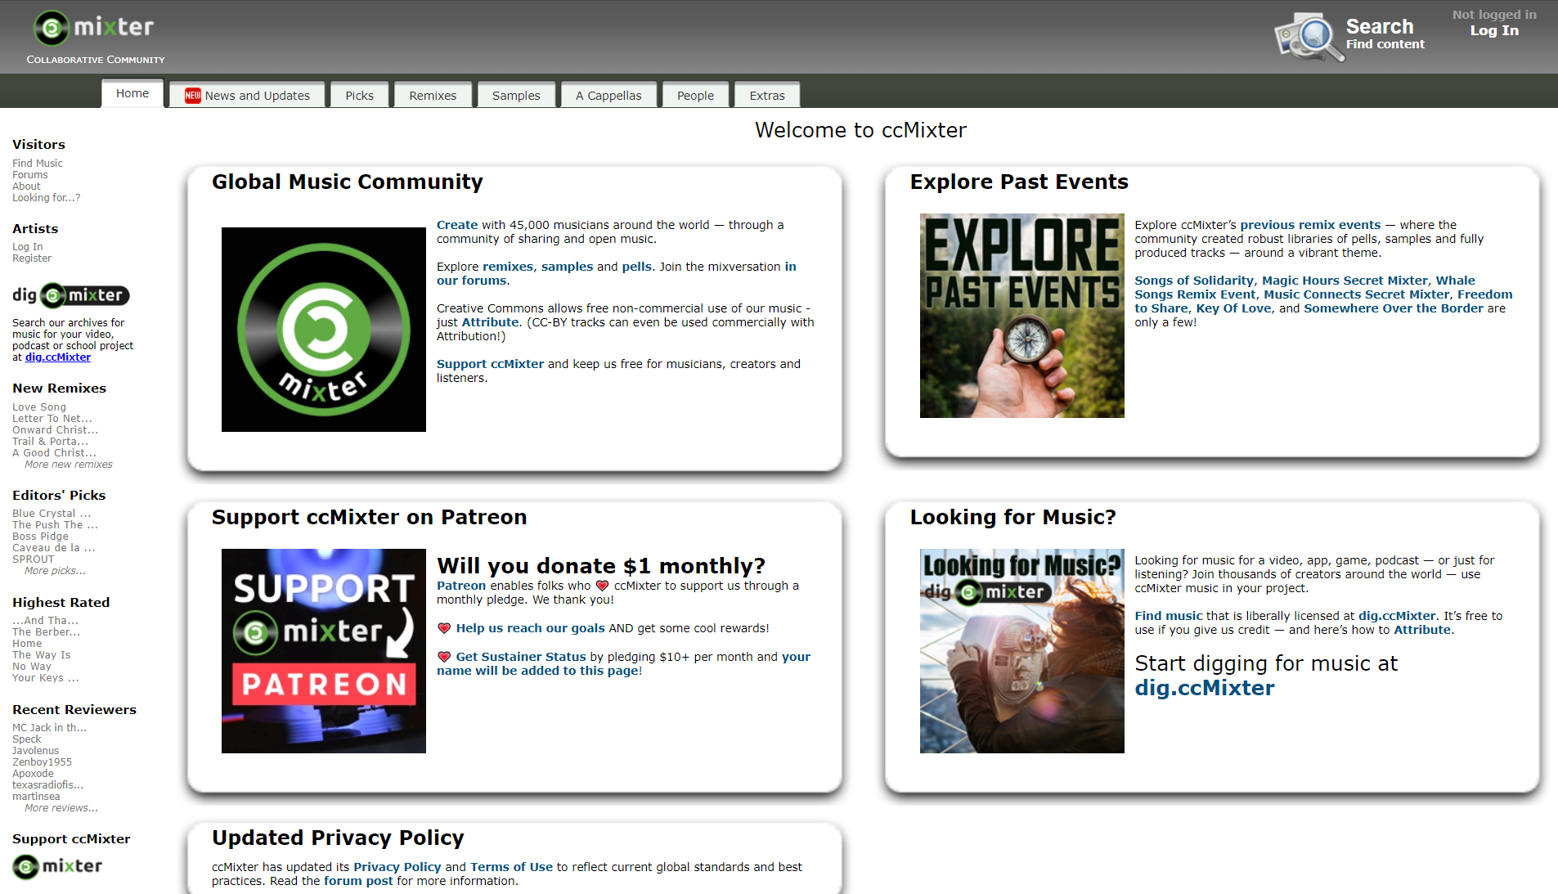
Task: Click the red NEW badge icon
Action: click(x=192, y=96)
